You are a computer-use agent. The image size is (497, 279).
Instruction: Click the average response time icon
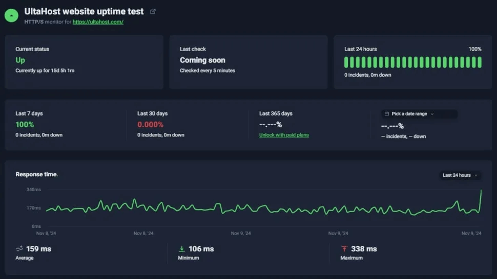(19, 249)
